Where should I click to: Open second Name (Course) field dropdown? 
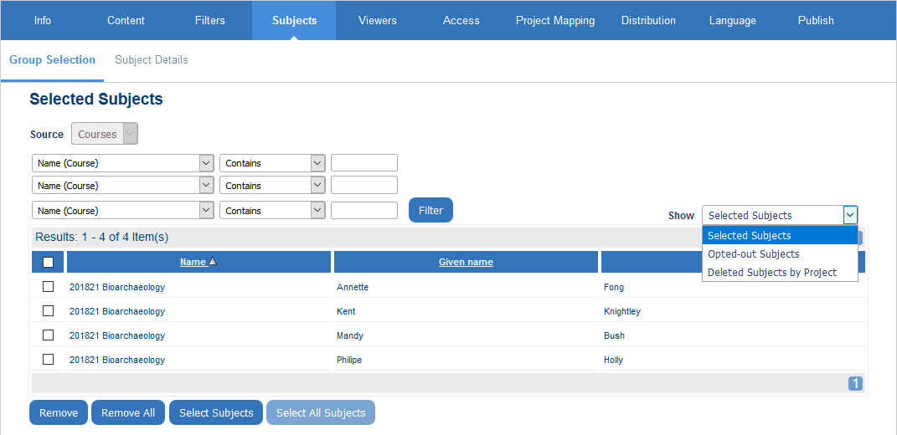point(123,186)
